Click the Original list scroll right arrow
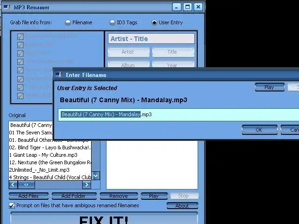 click(x=86, y=185)
